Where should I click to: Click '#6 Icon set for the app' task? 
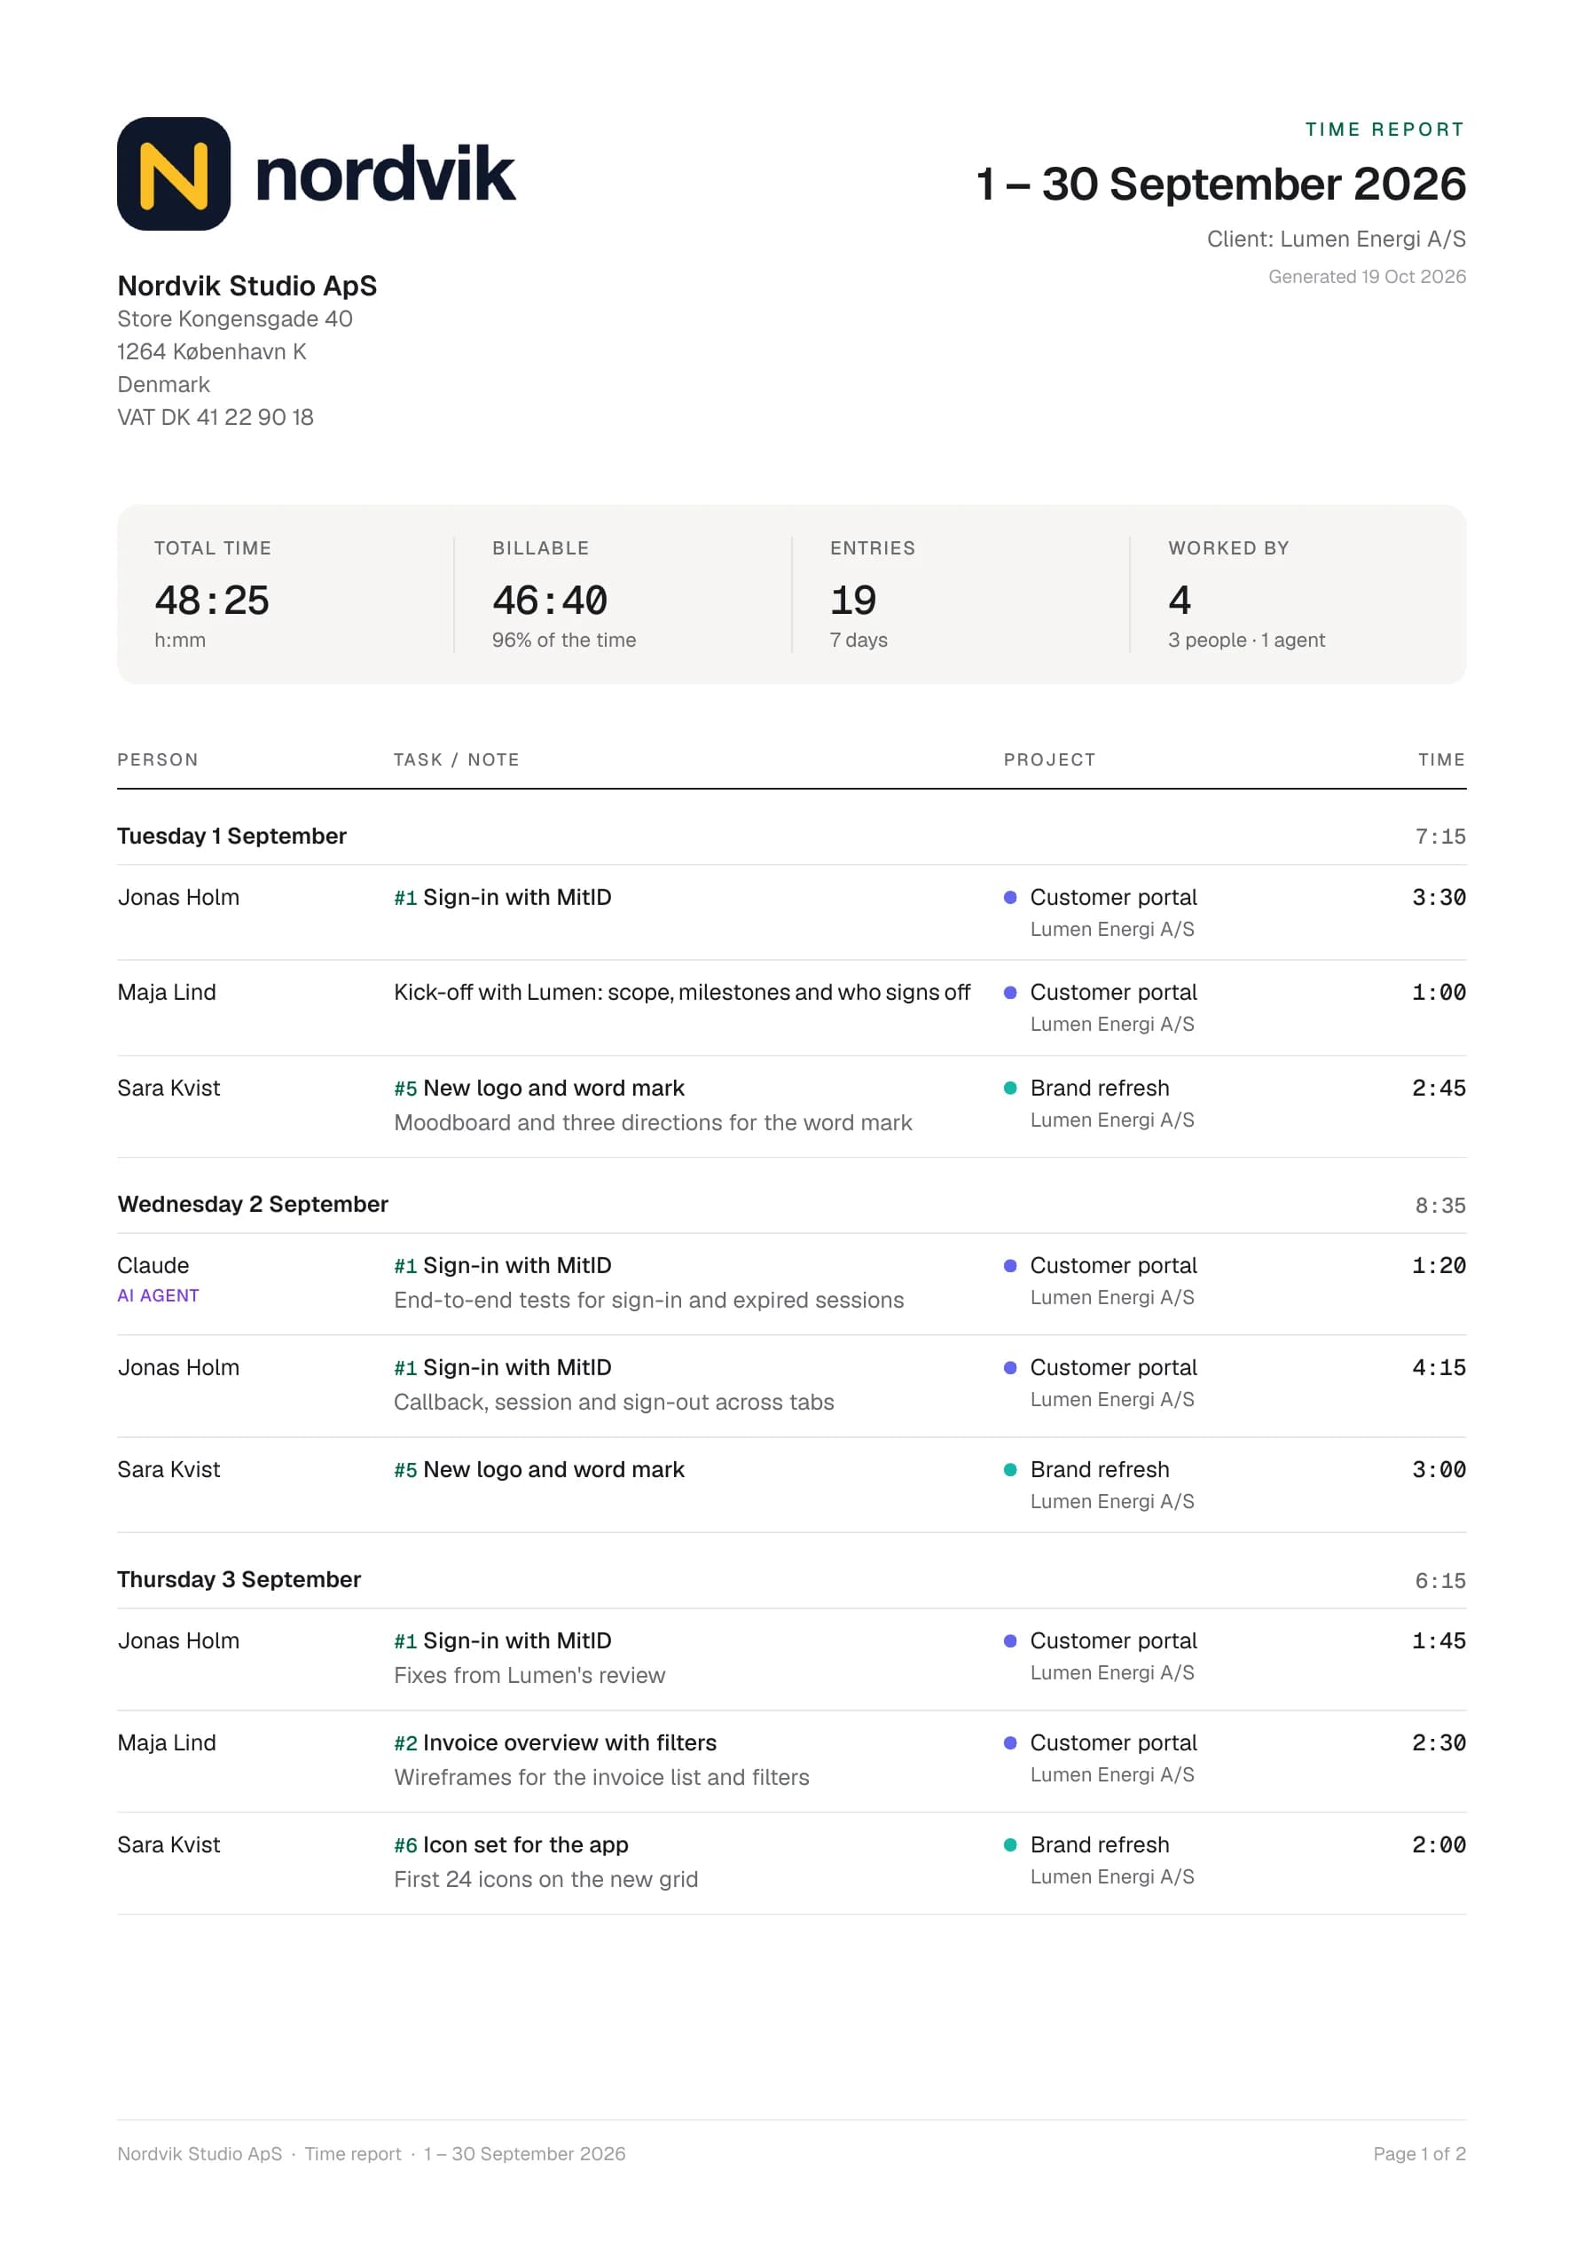coord(512,1845)
